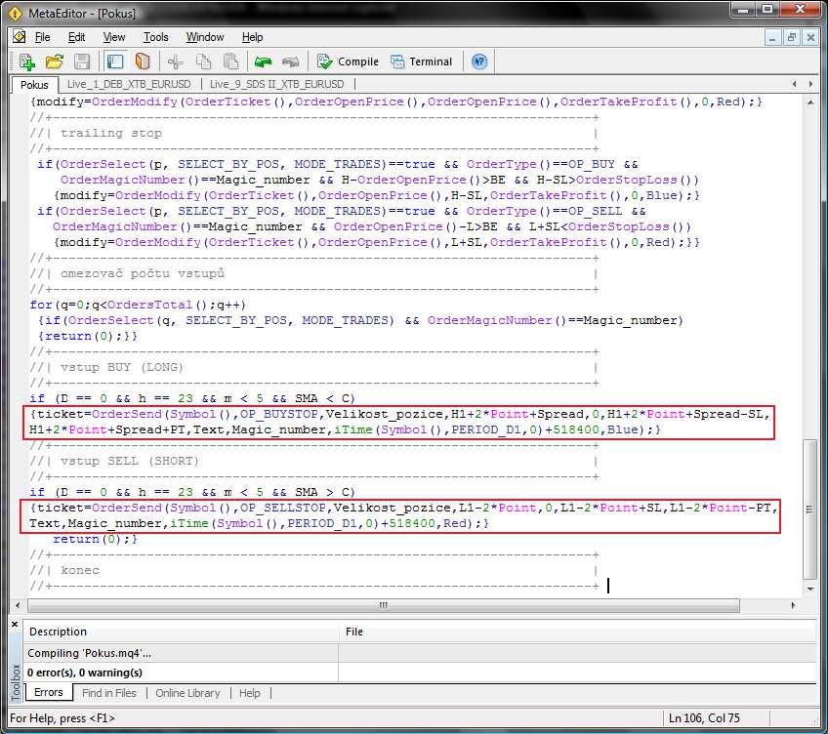Viewport: 828px width, 734px height.
Task: Click the vertical scrollbar thumb
Action: point(809,510)
